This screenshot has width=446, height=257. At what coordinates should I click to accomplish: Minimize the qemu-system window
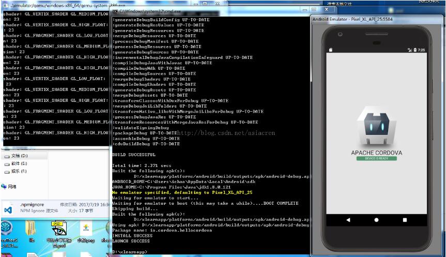point(196,4)
